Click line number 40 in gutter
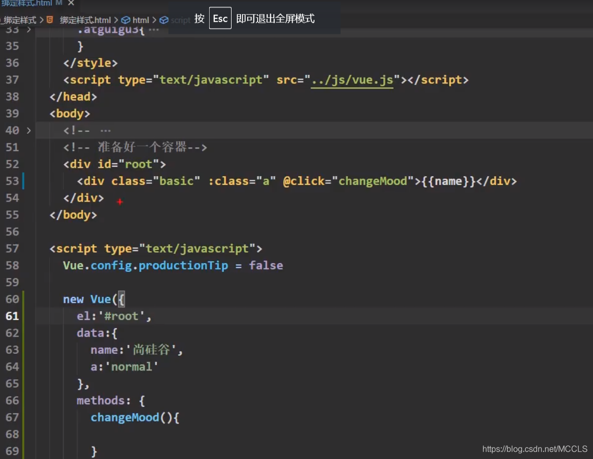The height and width of the screenshot is (459, 593). 13,130
